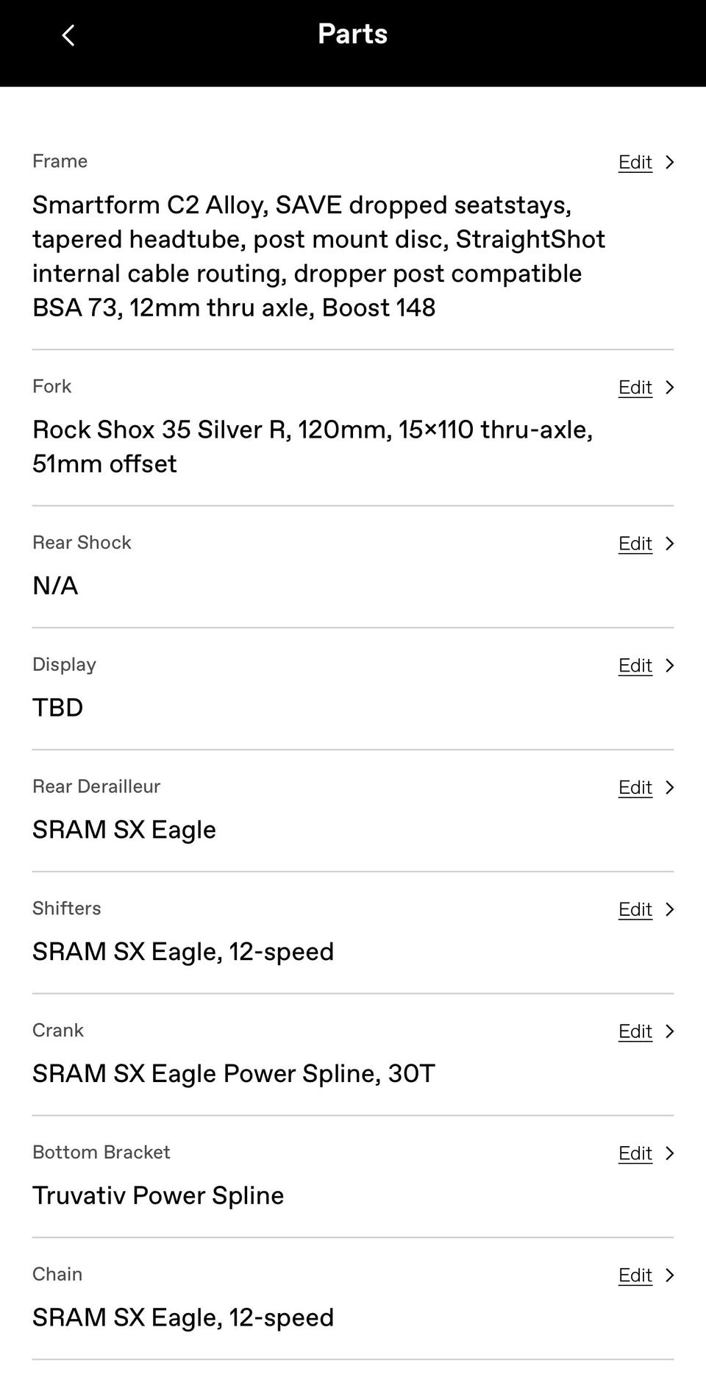Image resolution: width=706 pixels, height=1380 pixels.
Task: Edit the Bottom Bracket entry
Action: [635, 1153]
